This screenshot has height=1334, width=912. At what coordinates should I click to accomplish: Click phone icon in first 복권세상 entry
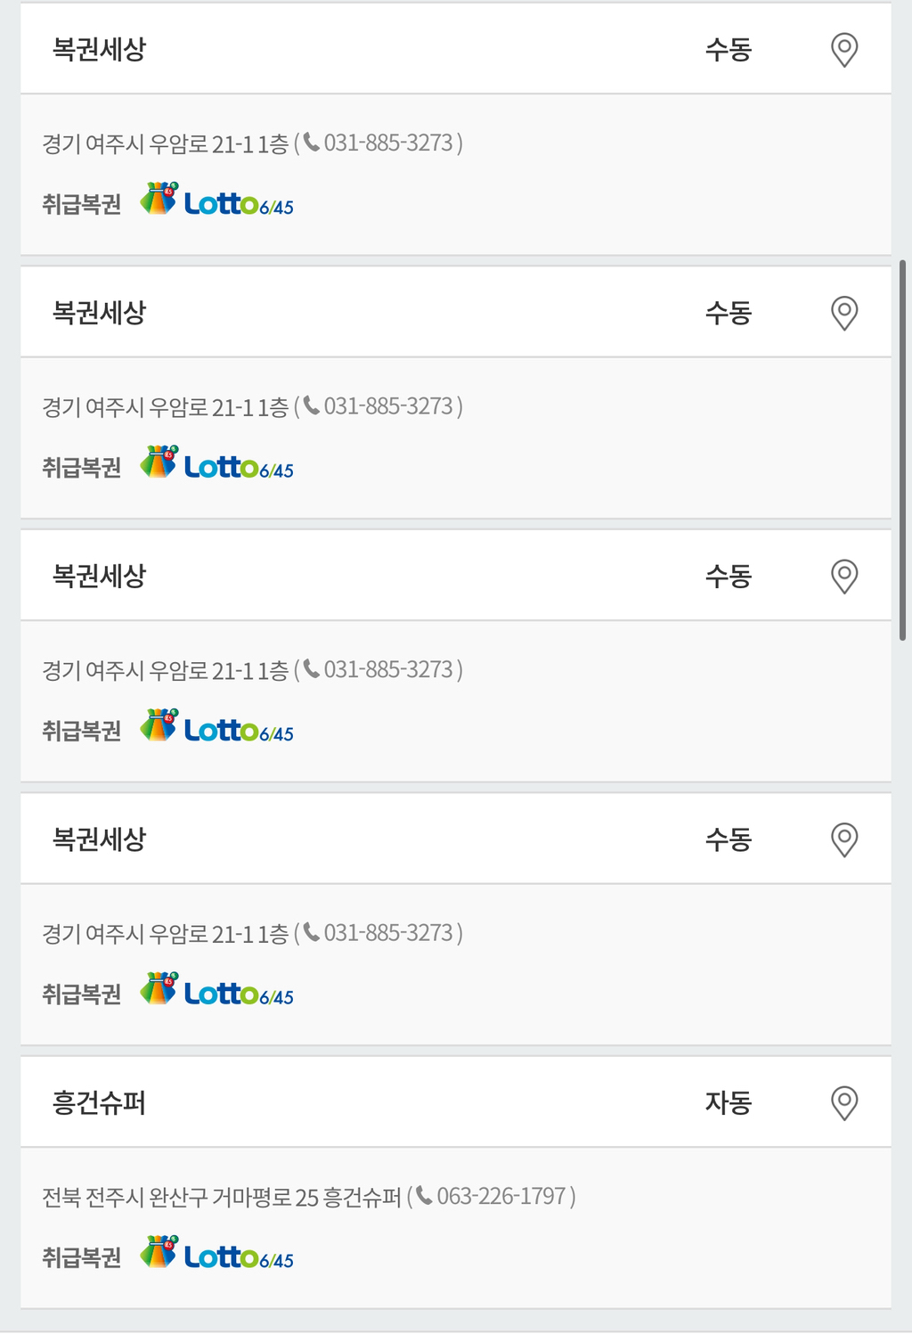point(311,142)
